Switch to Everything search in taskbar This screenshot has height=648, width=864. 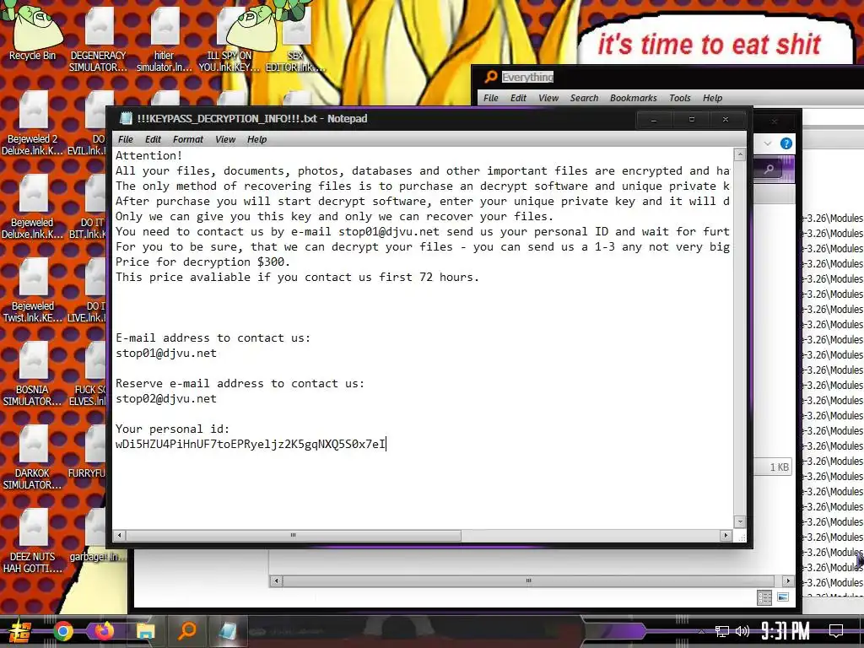(x=187, y=631)
